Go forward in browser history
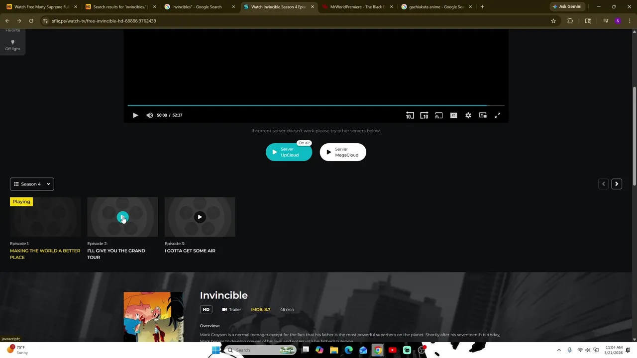This screenshot has width=637, height=358. tap(19, 21)
